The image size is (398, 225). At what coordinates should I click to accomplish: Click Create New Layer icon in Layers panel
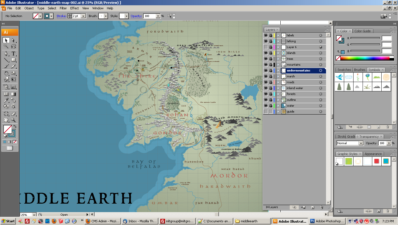[x=313, y=207]
